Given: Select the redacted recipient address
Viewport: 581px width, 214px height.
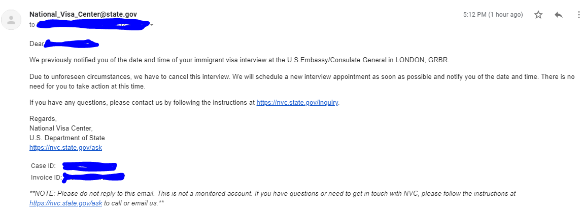Looking at the screenshot, I should 93,25.
